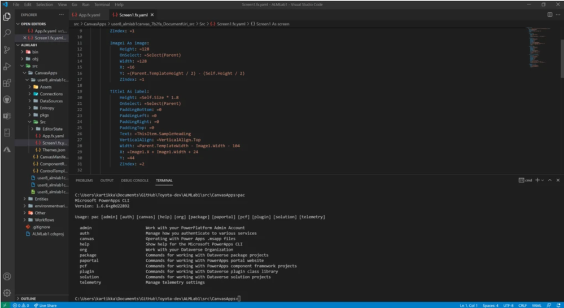
Task: Change language mode YAML
Action: (x=536, y=306)
